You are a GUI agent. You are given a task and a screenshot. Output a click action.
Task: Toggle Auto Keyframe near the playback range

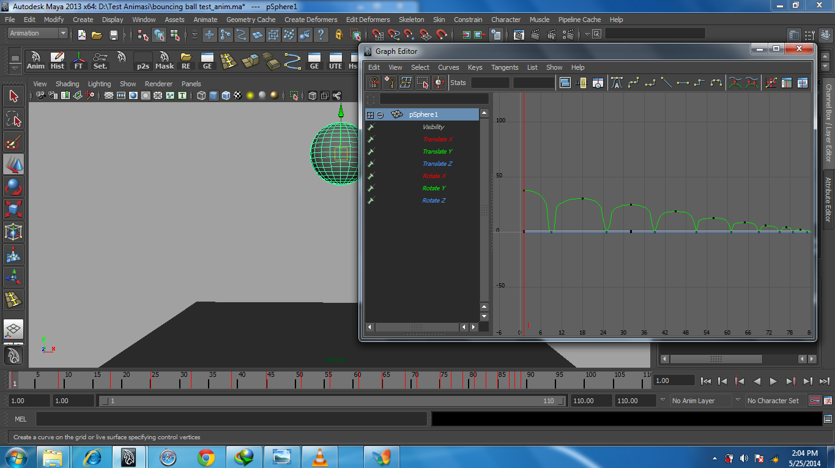click(x=814, y=400)
